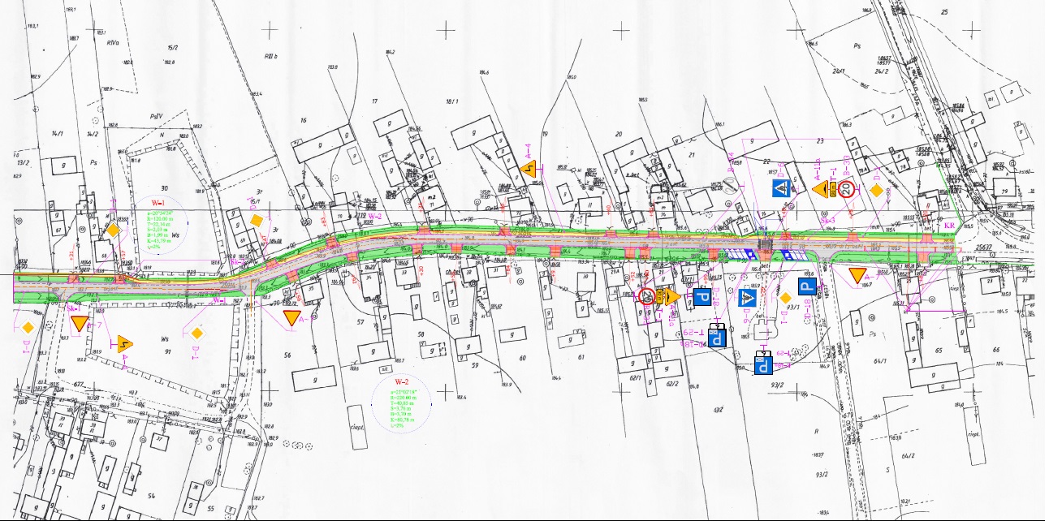Click the yield triangle sign below Sk-1
The height and width of the screenshot is (521, 1049).
click(79, 323)
